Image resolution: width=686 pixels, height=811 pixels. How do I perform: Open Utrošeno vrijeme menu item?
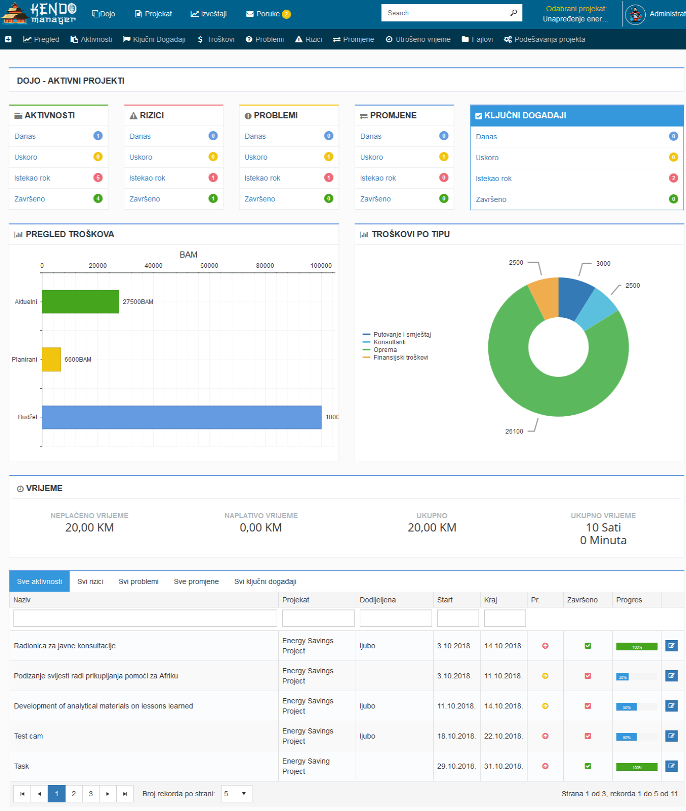pyautogui.click(x=418, y=39)
